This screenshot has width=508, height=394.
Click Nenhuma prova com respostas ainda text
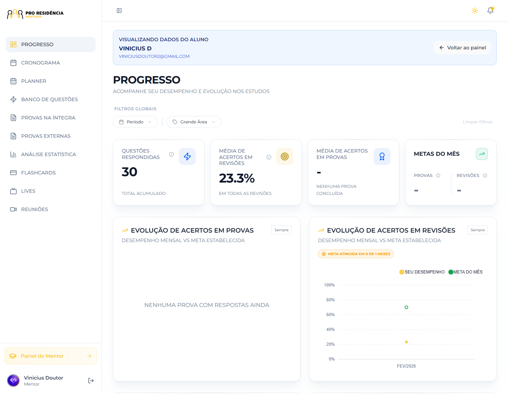(207, 305)
